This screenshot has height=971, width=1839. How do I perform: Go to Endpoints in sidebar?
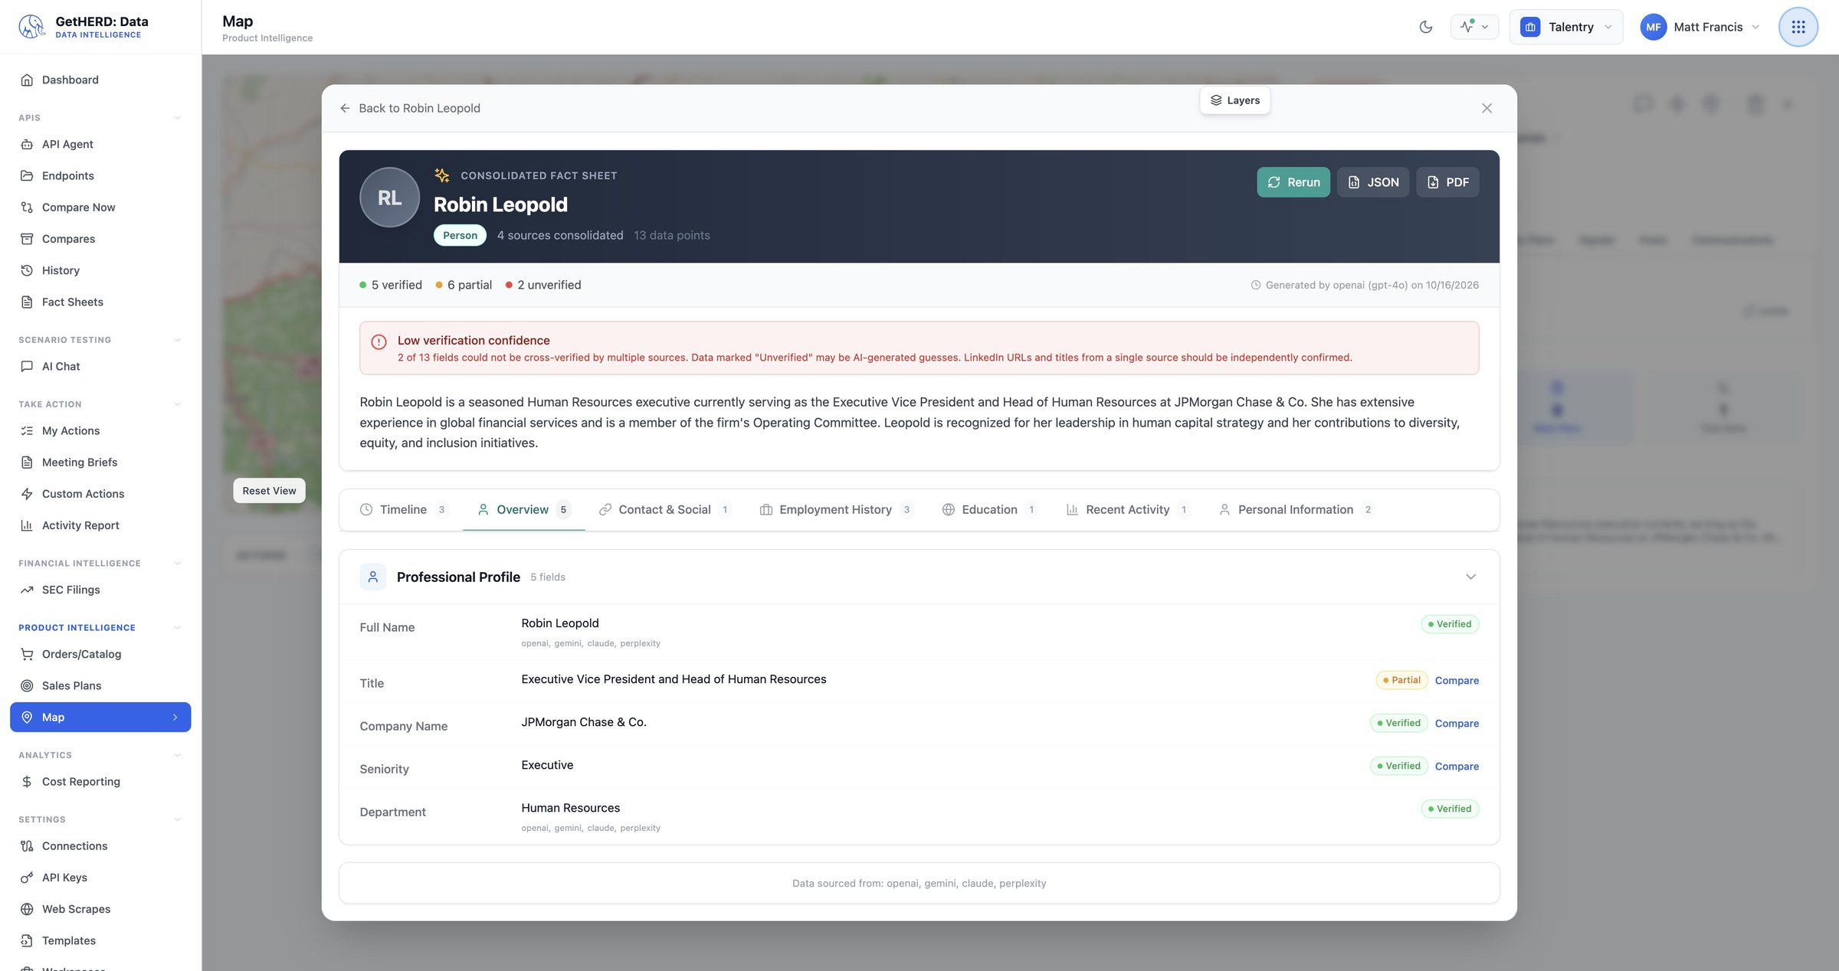[100, 175]
